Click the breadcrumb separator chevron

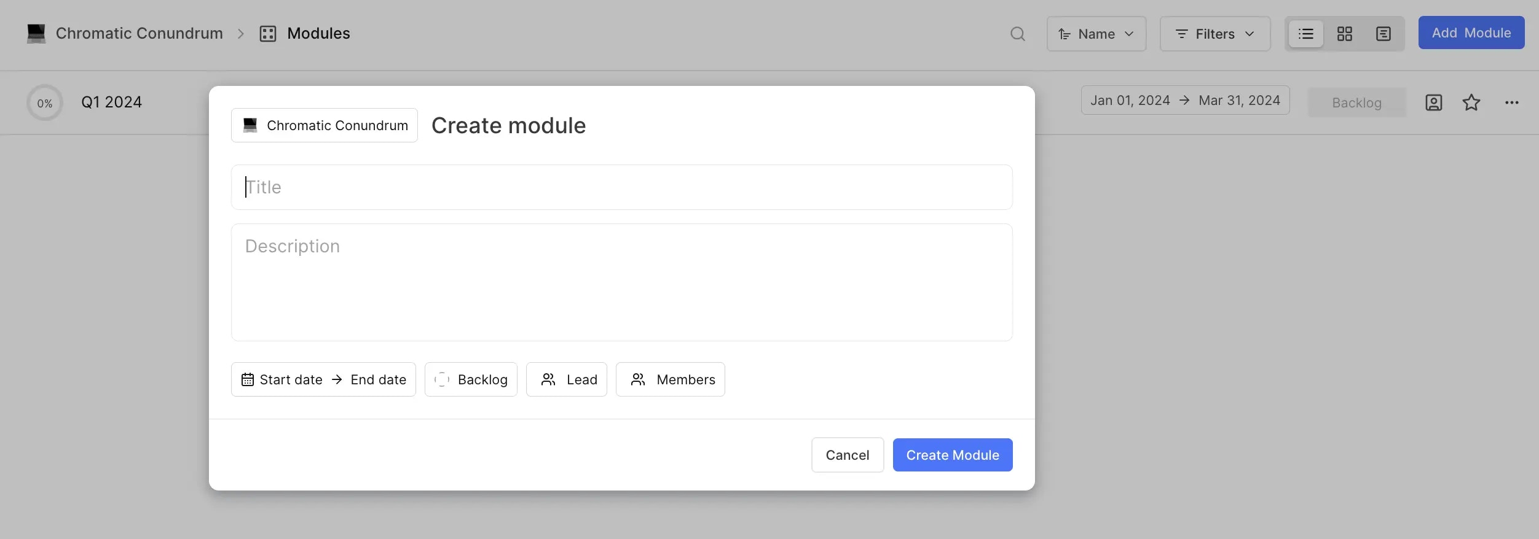pyautogui.click(x=241, y=34)
